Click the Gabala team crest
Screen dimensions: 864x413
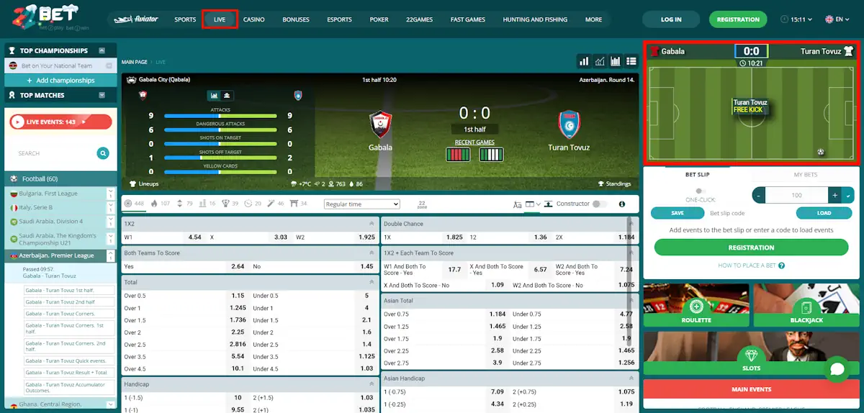[380, 124]
